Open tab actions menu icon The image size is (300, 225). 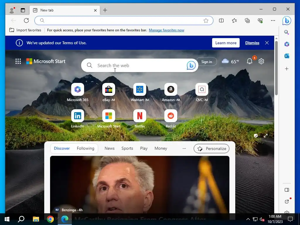tap(23, 10)
